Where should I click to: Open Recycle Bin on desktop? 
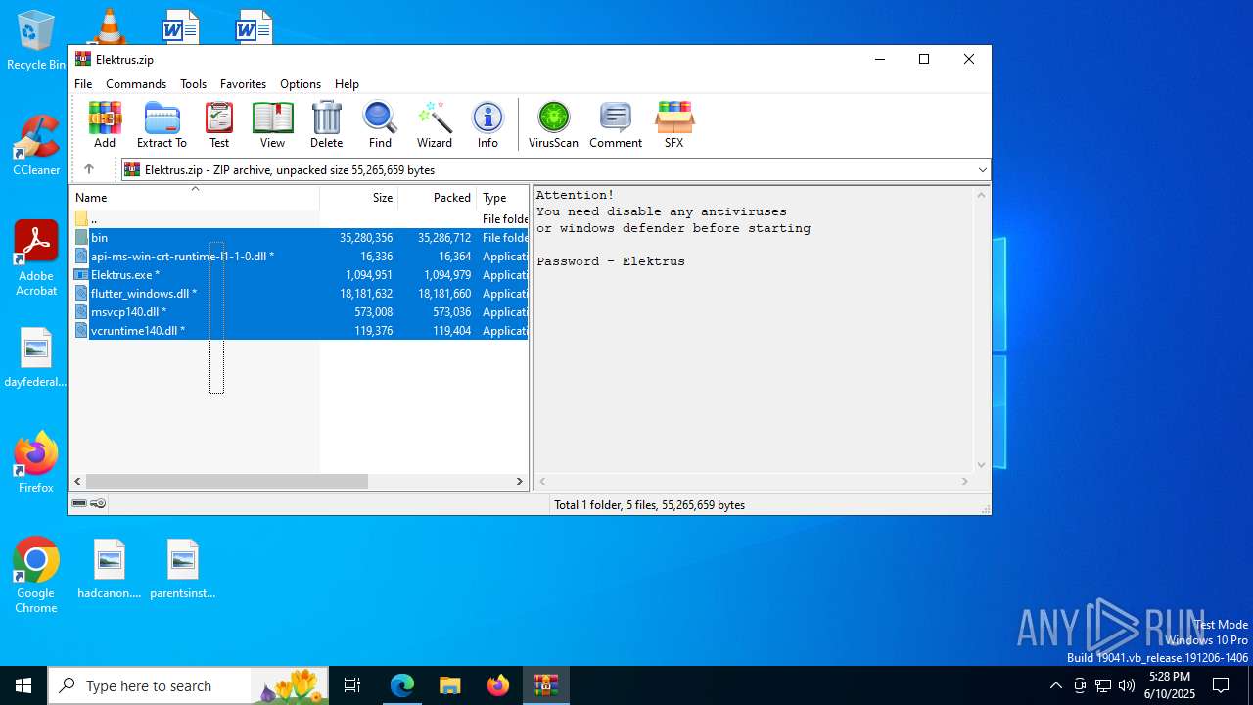(x=36, y=41)
